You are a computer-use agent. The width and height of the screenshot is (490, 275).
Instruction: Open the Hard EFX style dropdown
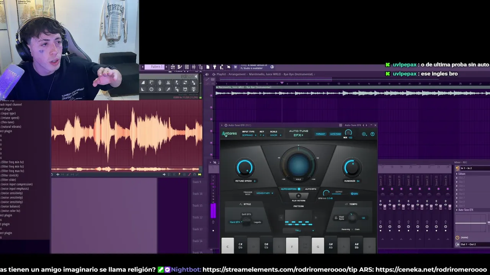point(236,222)
